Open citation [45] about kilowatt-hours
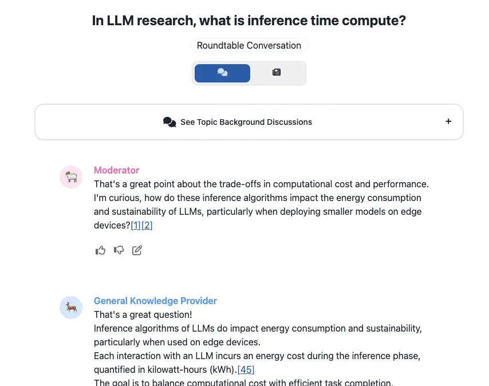The width and height of the screenshot is (489, 386). pyautogui.click(x=246, y=369)
